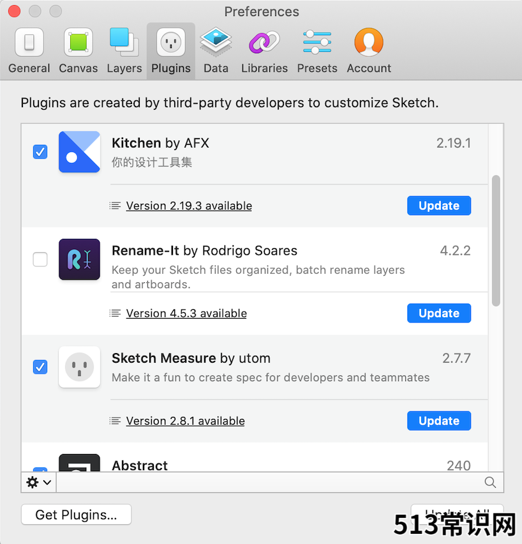The image size is (522, 544).
Task: Click the Abstract version number 240
Action: click(x=459, y=465)
